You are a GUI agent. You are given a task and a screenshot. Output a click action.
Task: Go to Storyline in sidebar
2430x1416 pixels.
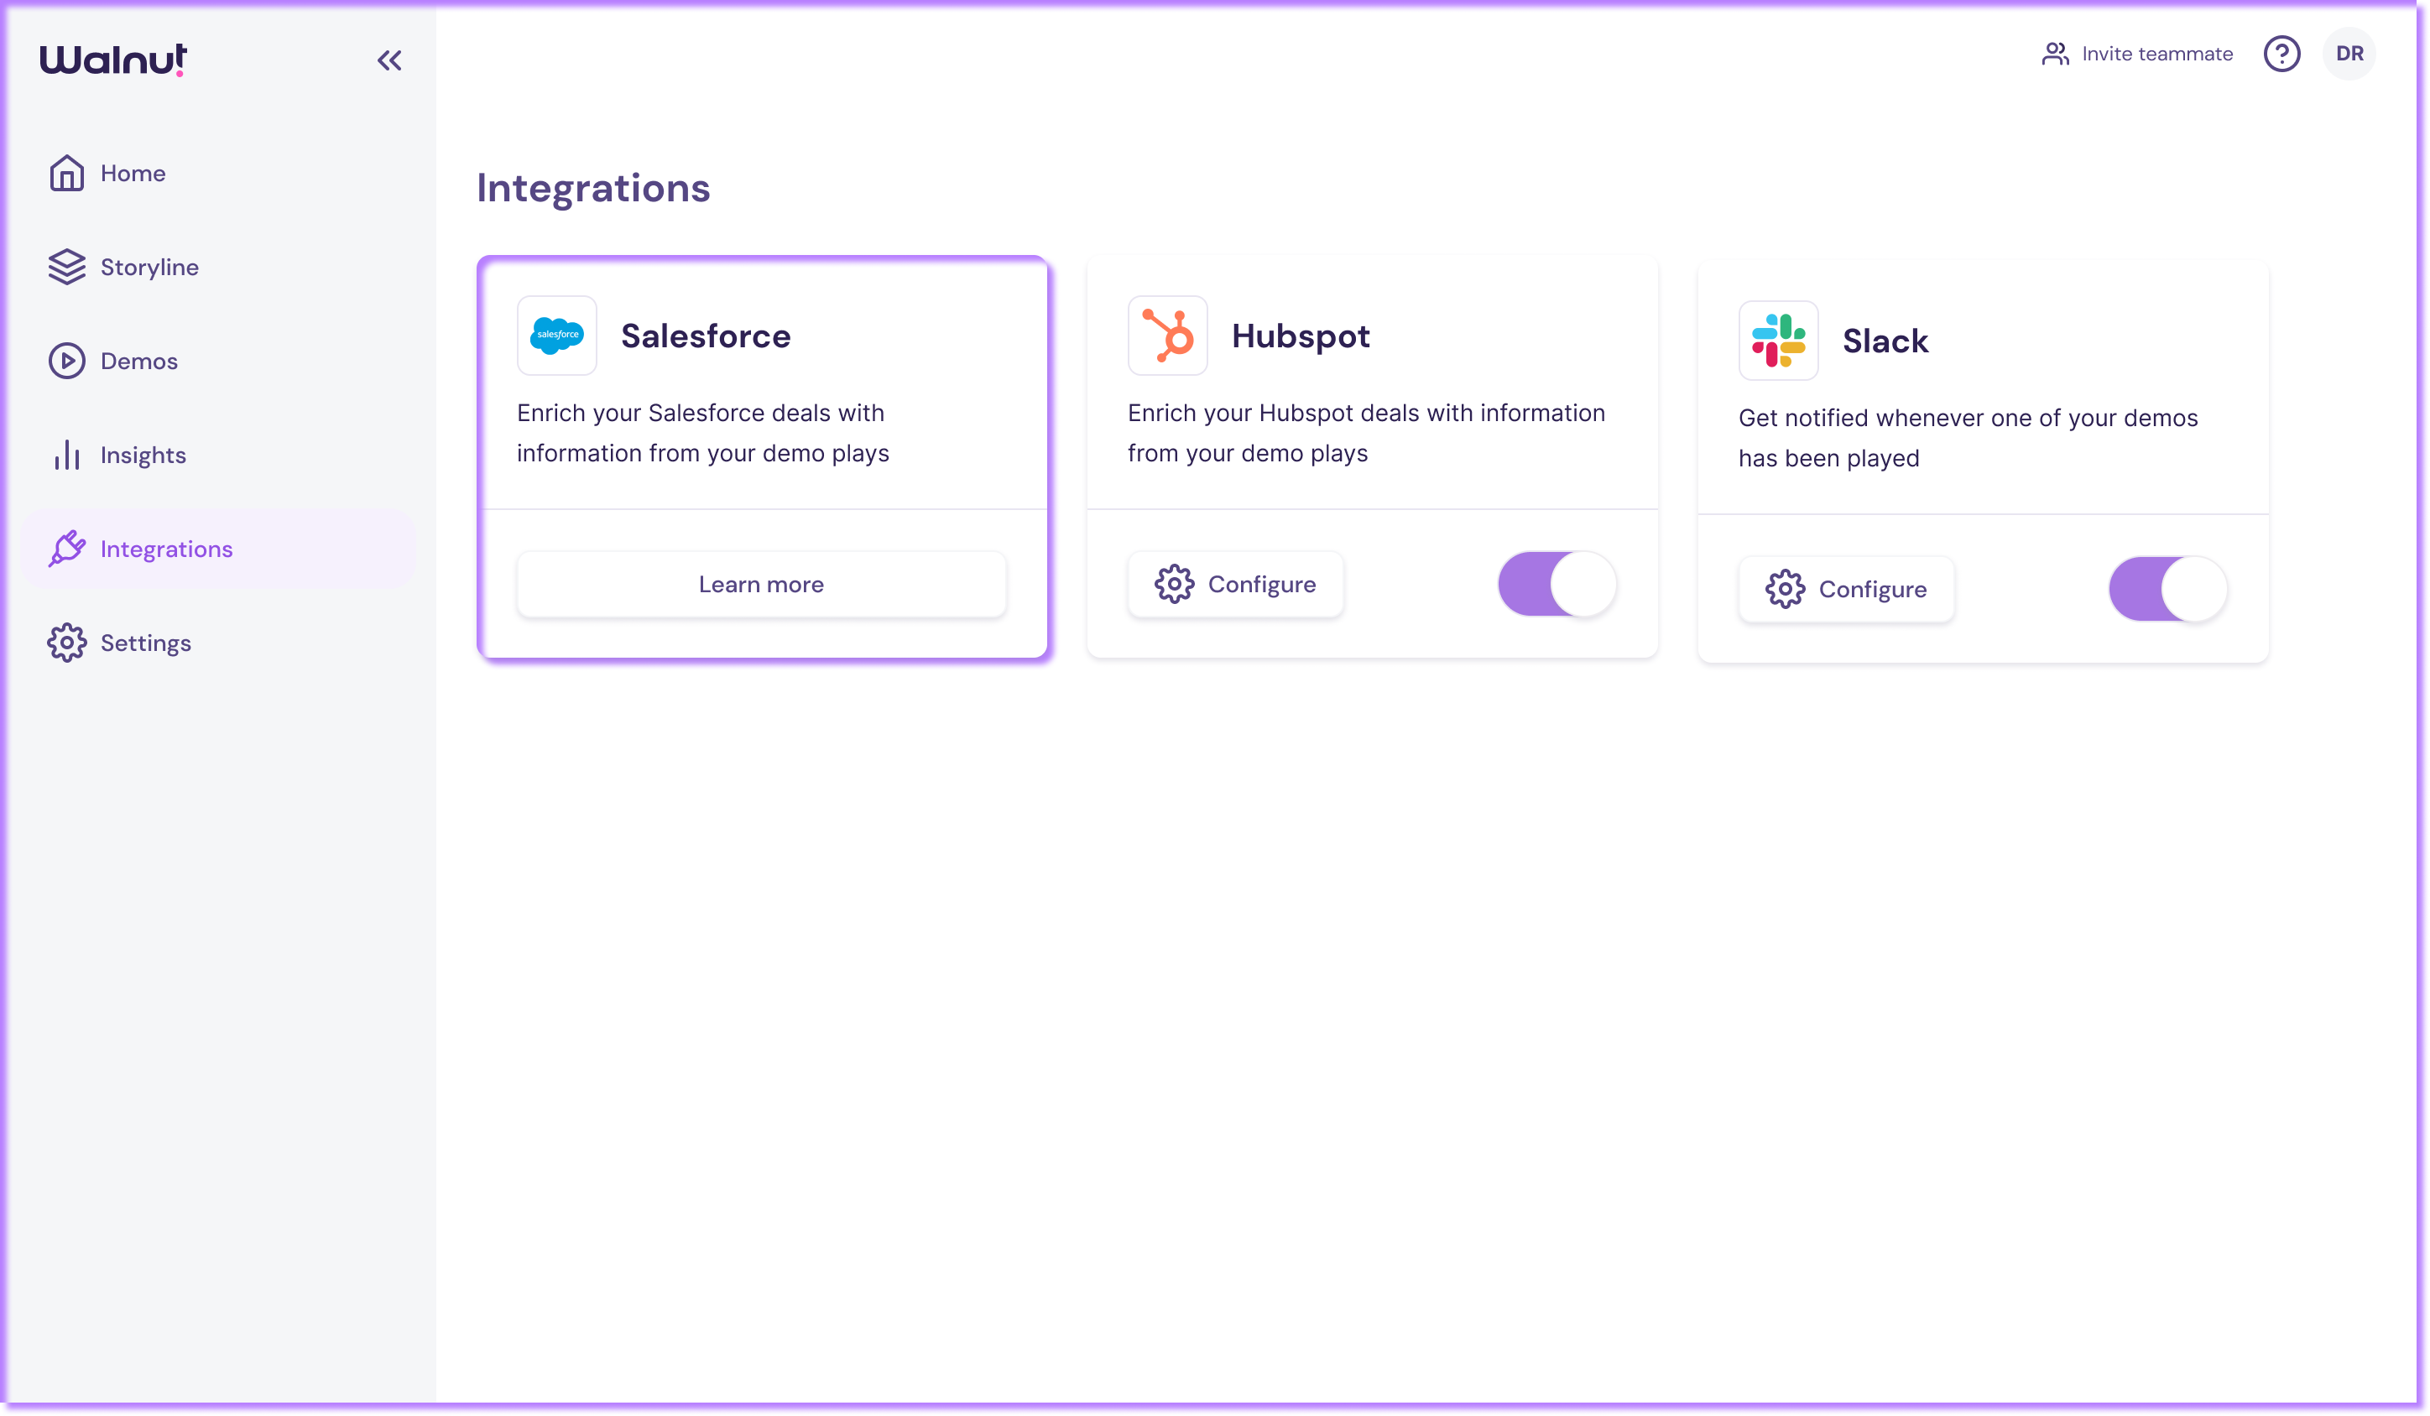219,267
